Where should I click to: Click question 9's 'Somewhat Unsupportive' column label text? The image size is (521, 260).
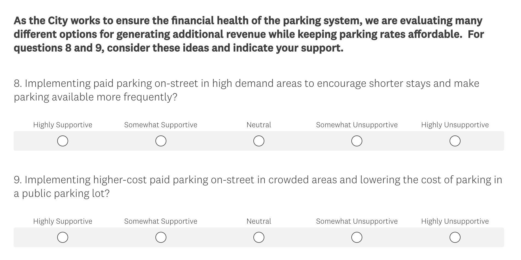tap(357, 221)
